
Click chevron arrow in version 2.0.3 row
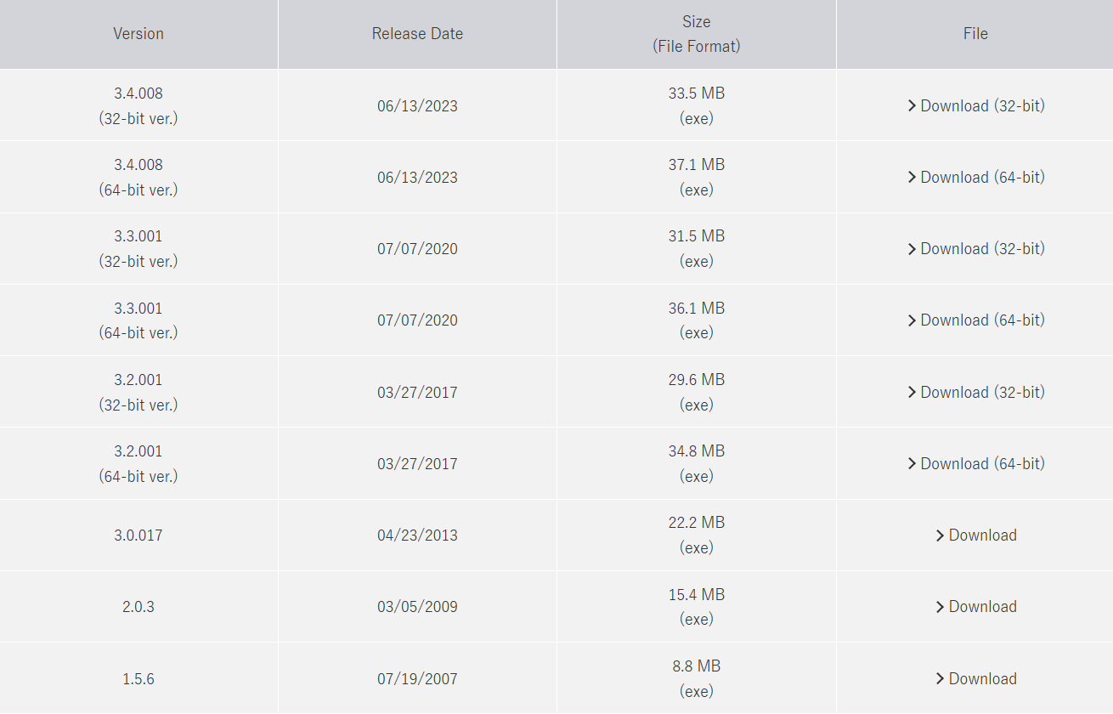pos(940,607)
